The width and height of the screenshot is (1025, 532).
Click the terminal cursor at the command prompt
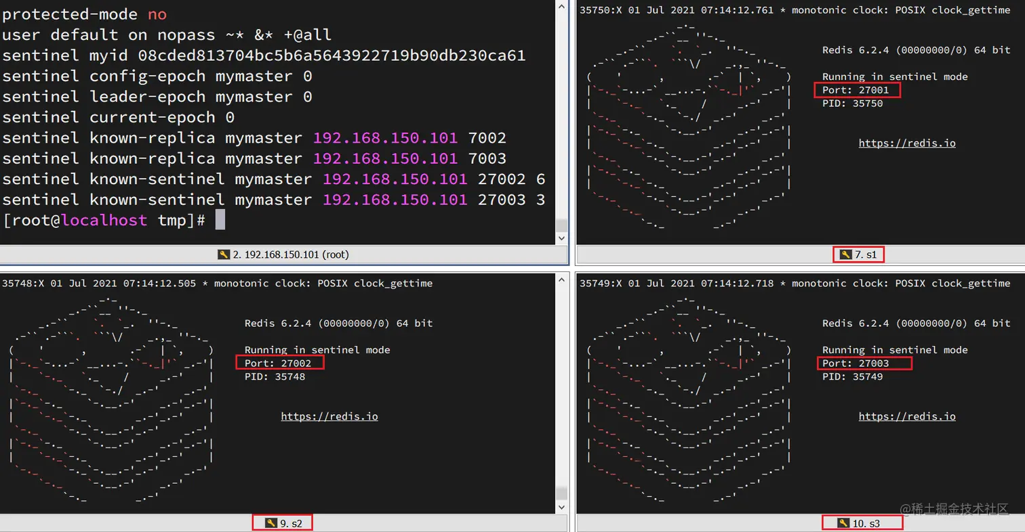pyautogui.click(x=220, y=219)
